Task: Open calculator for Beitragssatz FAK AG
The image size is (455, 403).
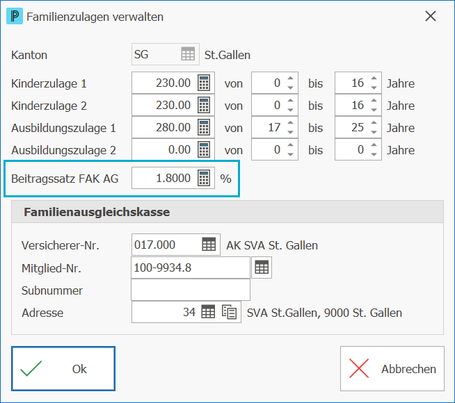Action: (x=204, y=178)
